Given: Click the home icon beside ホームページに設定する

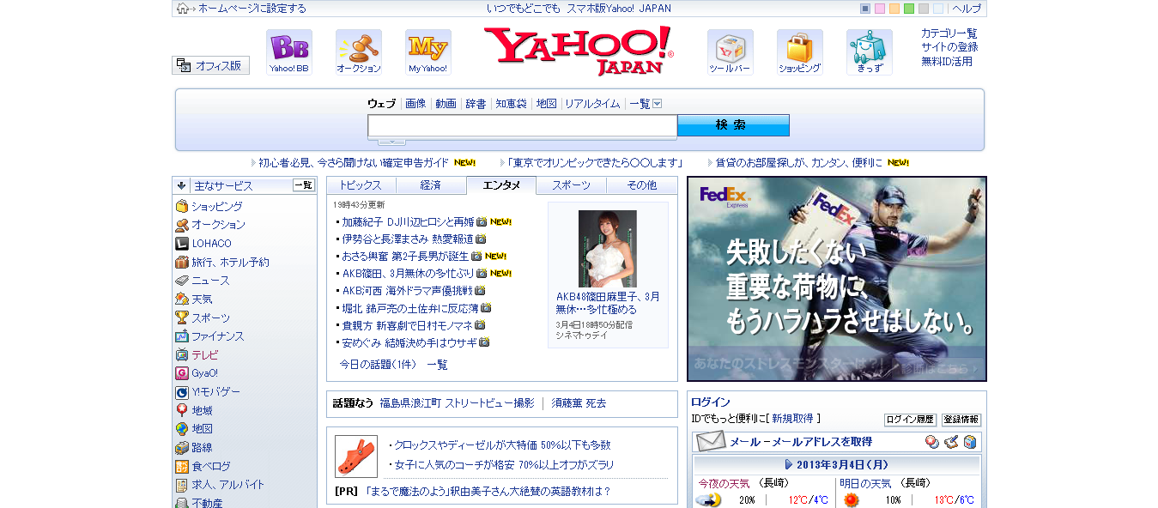Looking at the screenshot, I should pyautogui.click(x=182, y=9).
